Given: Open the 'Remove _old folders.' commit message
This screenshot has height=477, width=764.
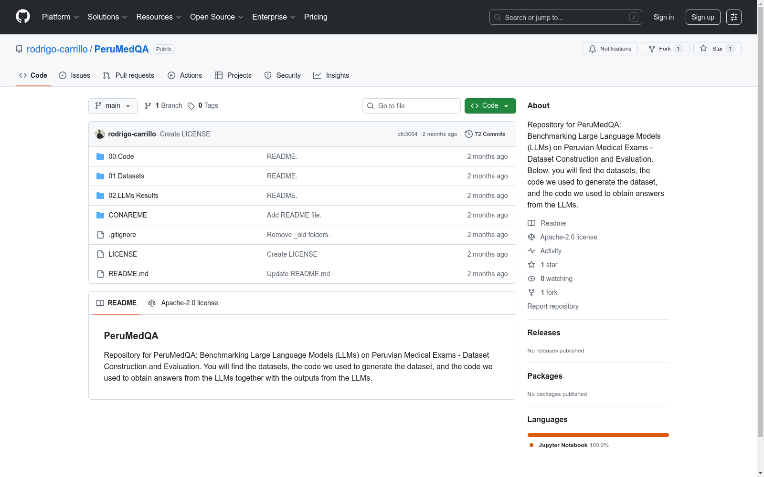Looking at the screenshot, I should pyautogui.click(x=298, y=235).
